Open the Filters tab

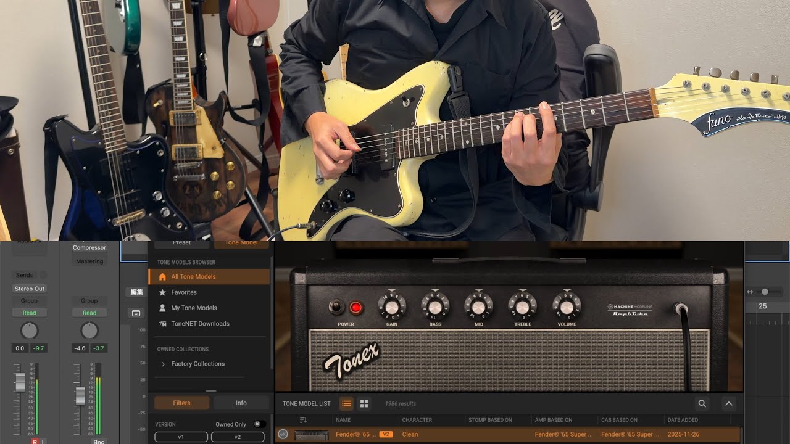[x=181, y=403]
